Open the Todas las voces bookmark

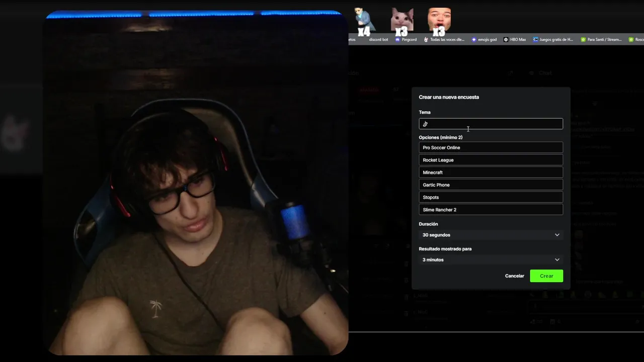click(x=444, y=40)
